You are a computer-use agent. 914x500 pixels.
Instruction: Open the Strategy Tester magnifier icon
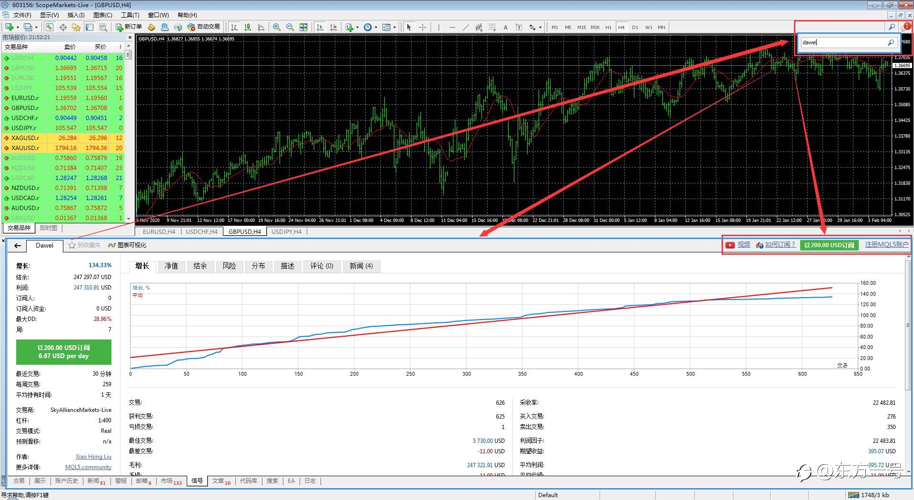[x=103, y=27]
